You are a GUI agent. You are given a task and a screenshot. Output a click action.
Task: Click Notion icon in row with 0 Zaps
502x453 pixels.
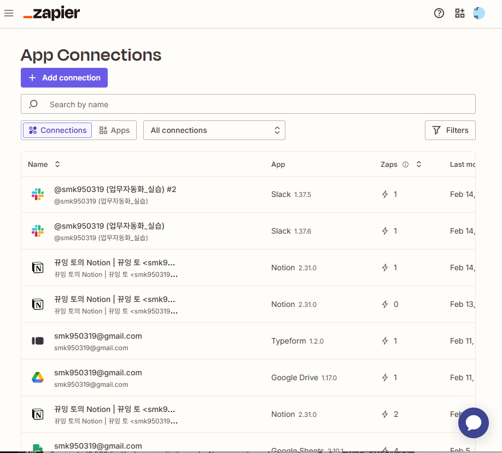pos(38,304)
